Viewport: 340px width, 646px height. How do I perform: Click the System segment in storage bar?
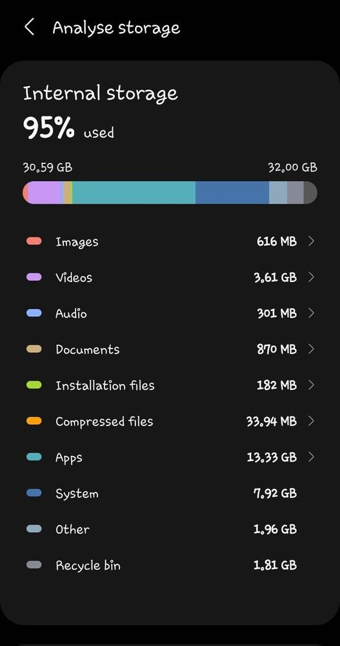point(232,193)
